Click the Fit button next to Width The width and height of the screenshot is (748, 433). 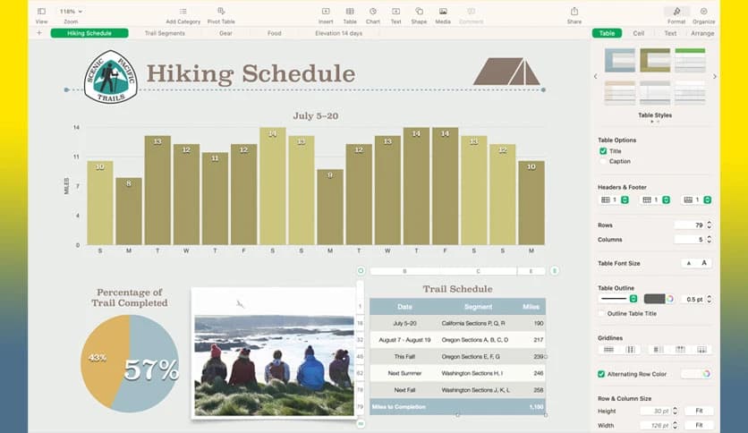tap(699, 425)
